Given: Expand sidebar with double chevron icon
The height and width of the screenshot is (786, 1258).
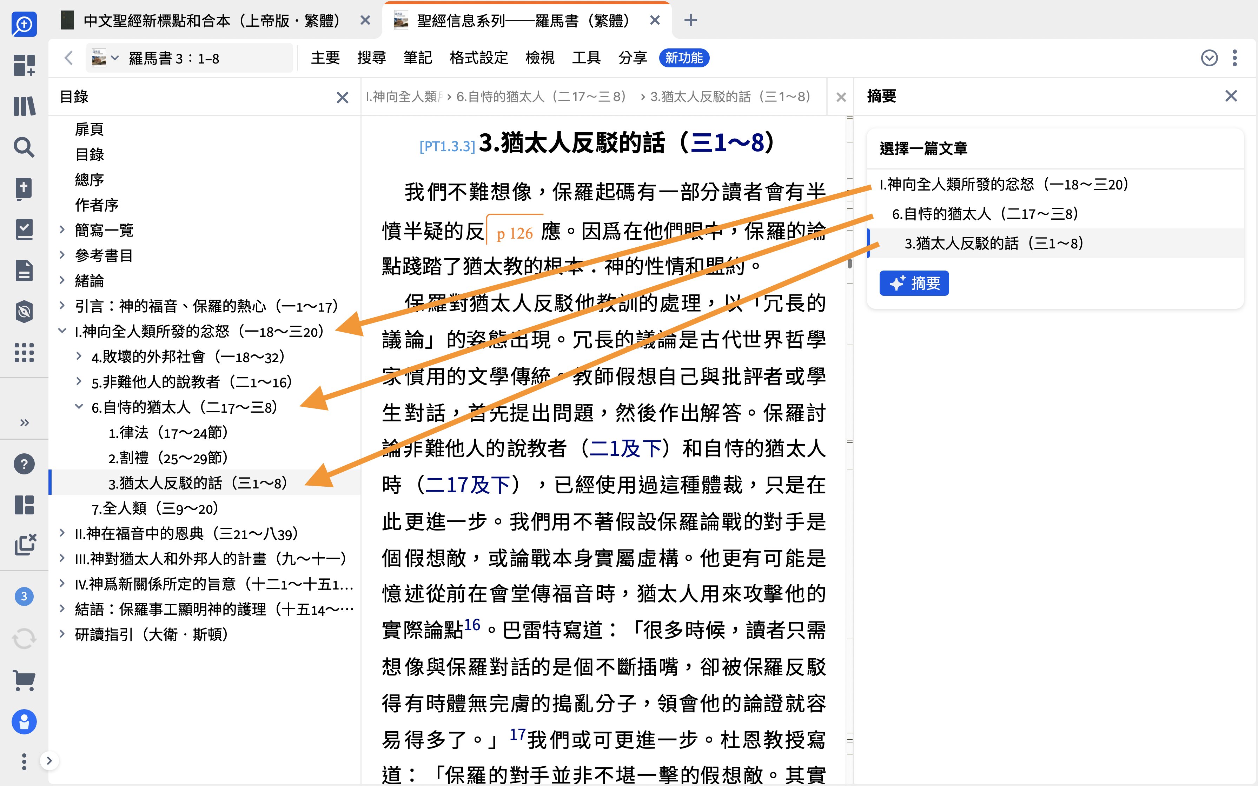Looking at the screenshot, I should (24, 422).
